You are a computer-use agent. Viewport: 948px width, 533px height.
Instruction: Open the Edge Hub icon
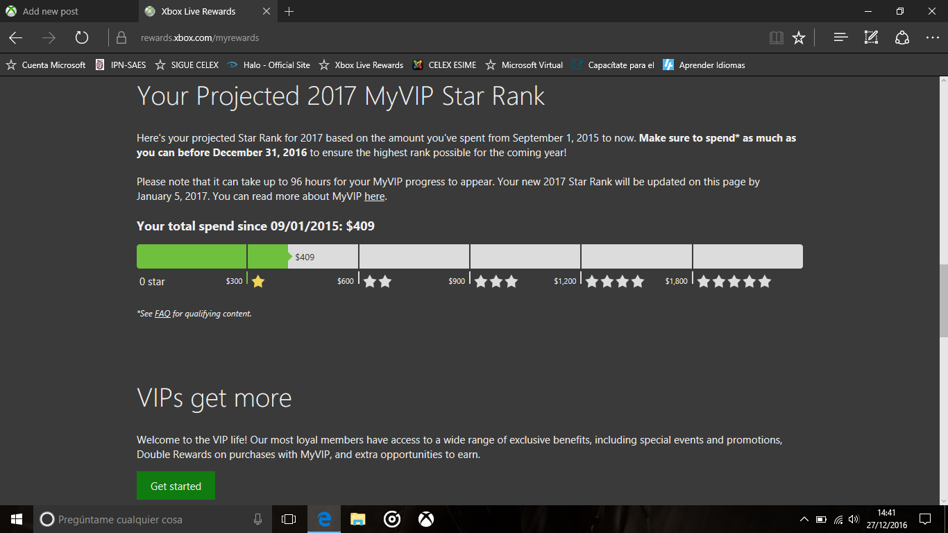point(840,38)
